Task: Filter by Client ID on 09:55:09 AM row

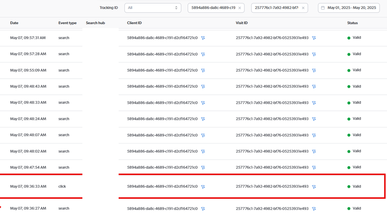Action: point(203,71)
